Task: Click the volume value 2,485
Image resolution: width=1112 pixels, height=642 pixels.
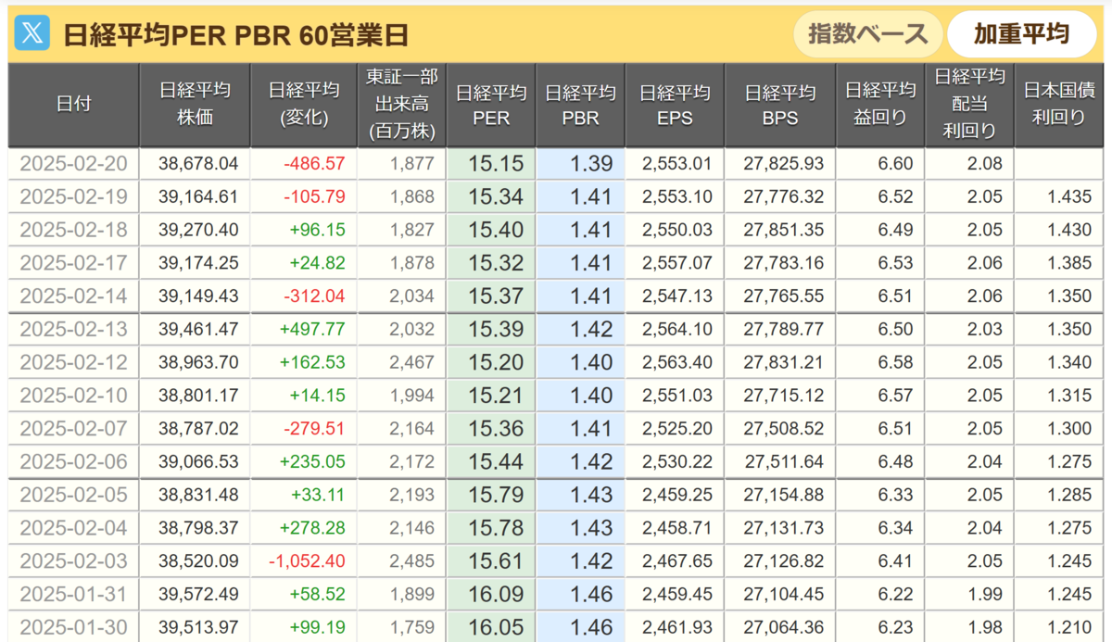Action: (x=412, y=561)
